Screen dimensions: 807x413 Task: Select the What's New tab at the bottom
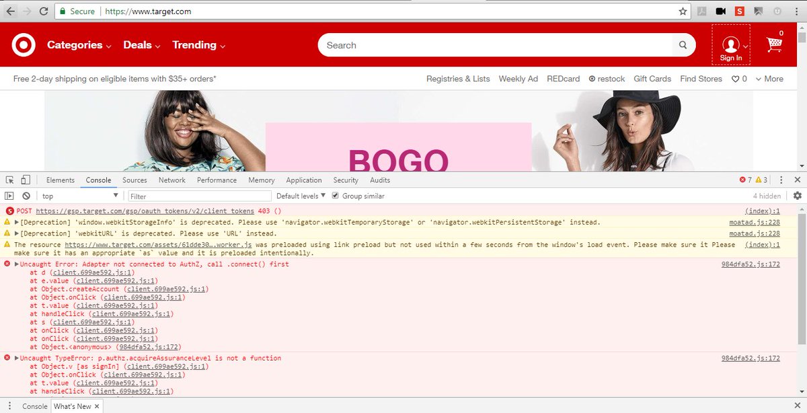click(71, 406)
